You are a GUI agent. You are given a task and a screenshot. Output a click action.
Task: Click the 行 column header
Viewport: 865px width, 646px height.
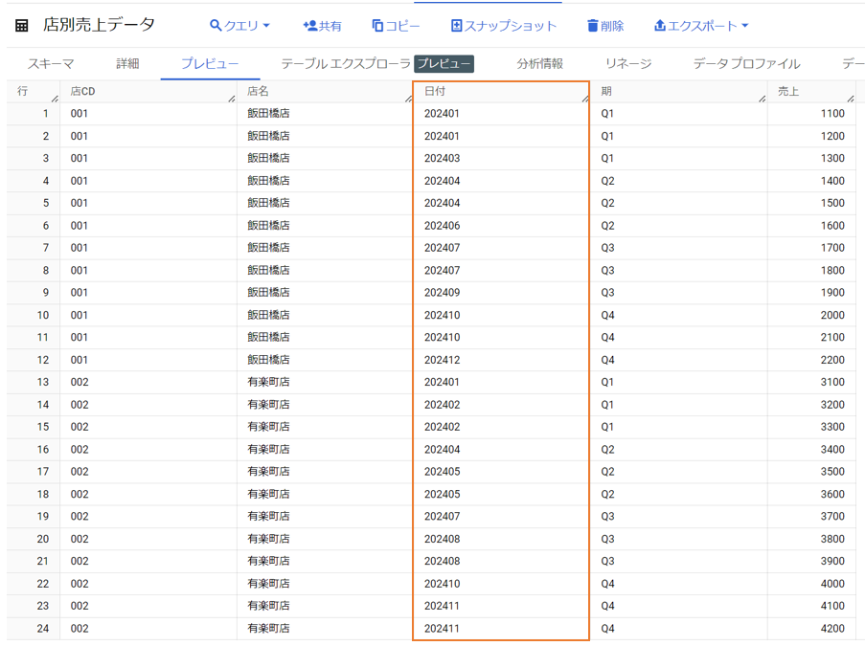click(x=22, y=92)
